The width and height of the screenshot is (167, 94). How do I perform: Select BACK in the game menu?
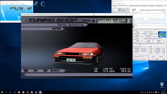click(x=55, y=70)
